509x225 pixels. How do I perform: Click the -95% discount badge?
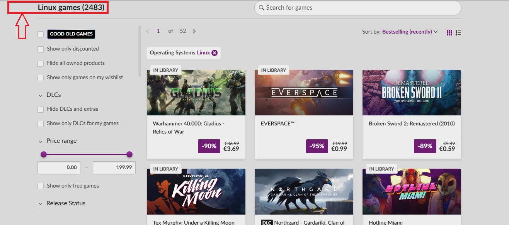[317, 146]
